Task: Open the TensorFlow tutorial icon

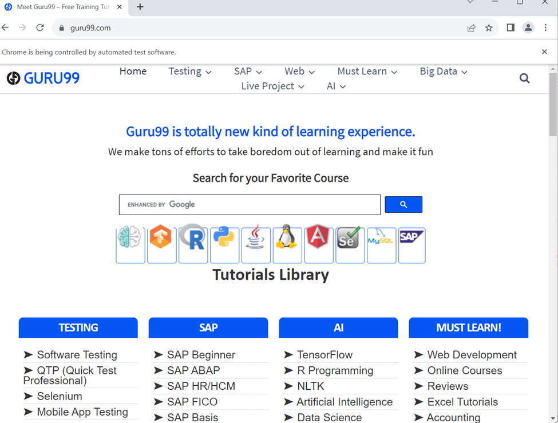Action: 161,244
